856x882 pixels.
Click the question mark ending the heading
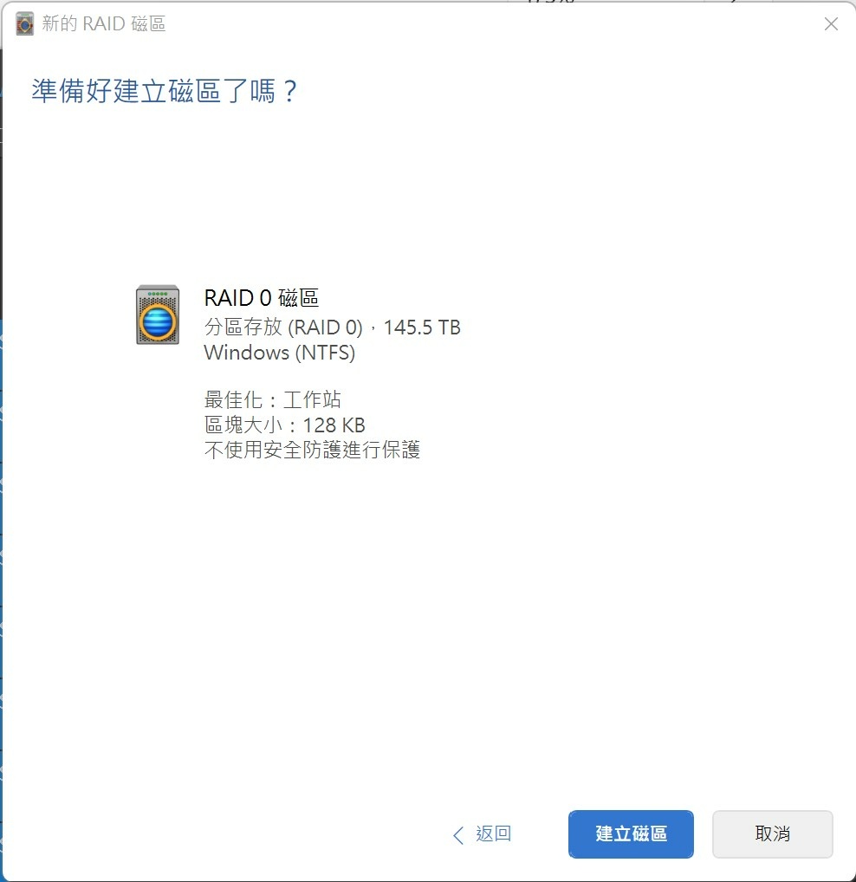click(290, 91)
